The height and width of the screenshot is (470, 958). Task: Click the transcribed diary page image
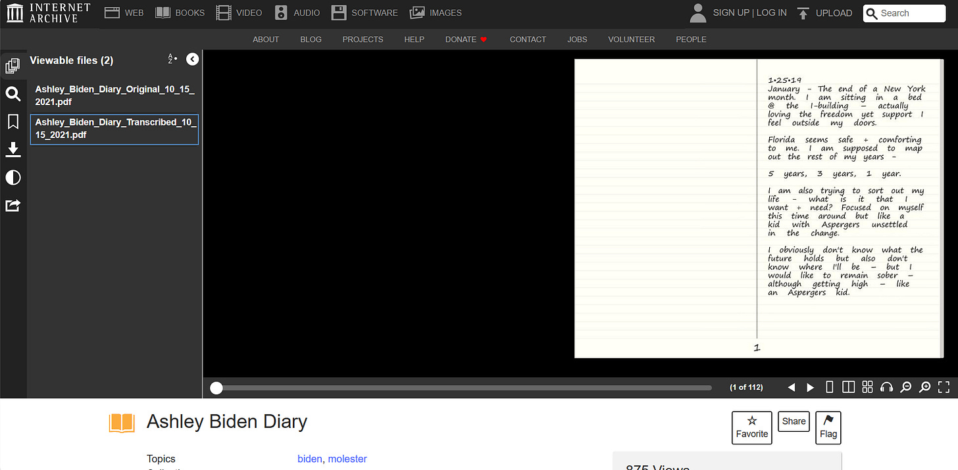[759, 208]
